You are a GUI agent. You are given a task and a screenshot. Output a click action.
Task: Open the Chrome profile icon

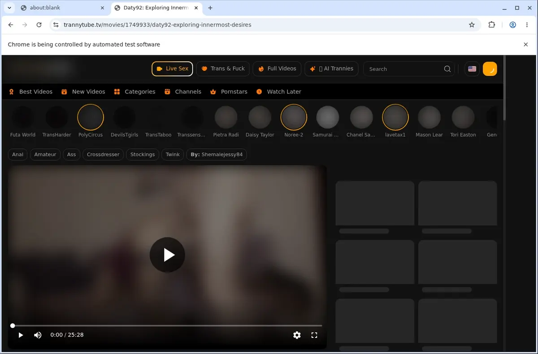(512, 25)
